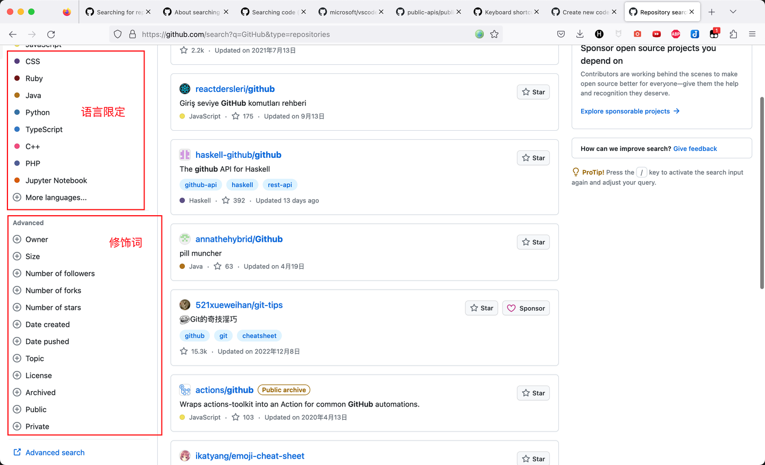765x465 pixels.
Task: Click the reactdersleri/github repository avatar
Action: click(x=185, y=89)
